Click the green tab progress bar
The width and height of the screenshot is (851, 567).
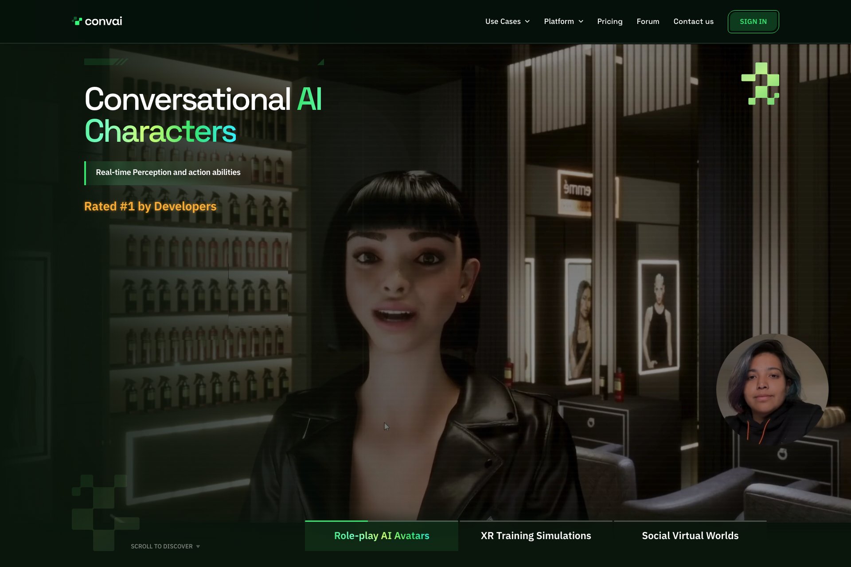click(336, 521)
